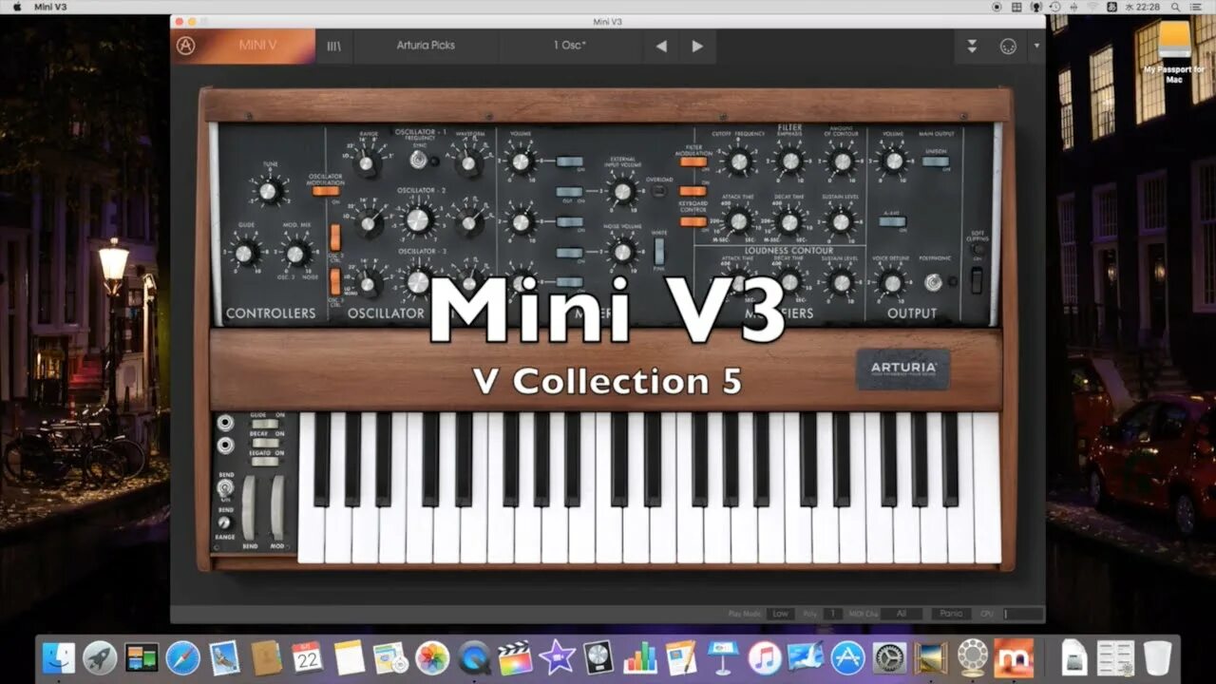Viewport: 1216px width, 684px height.
Task: Toggle the Legato On switch
Action: [265, 461]
